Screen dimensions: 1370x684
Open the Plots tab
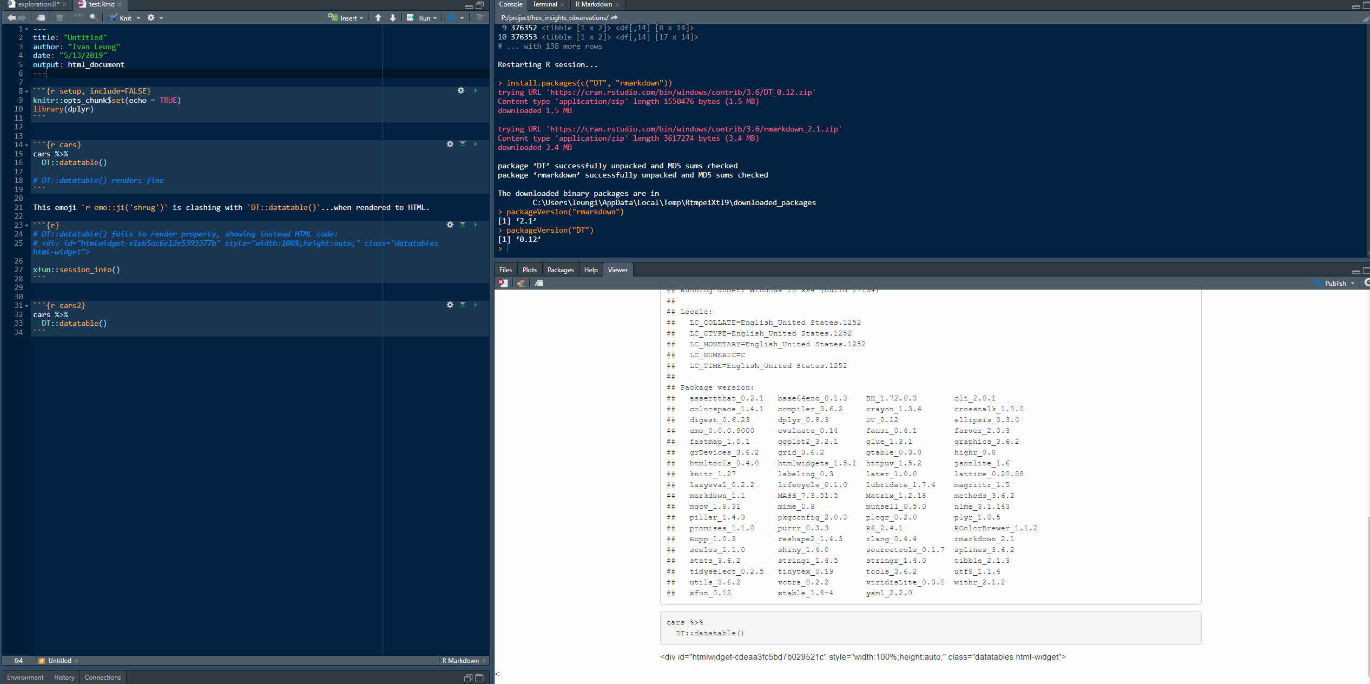529,270
